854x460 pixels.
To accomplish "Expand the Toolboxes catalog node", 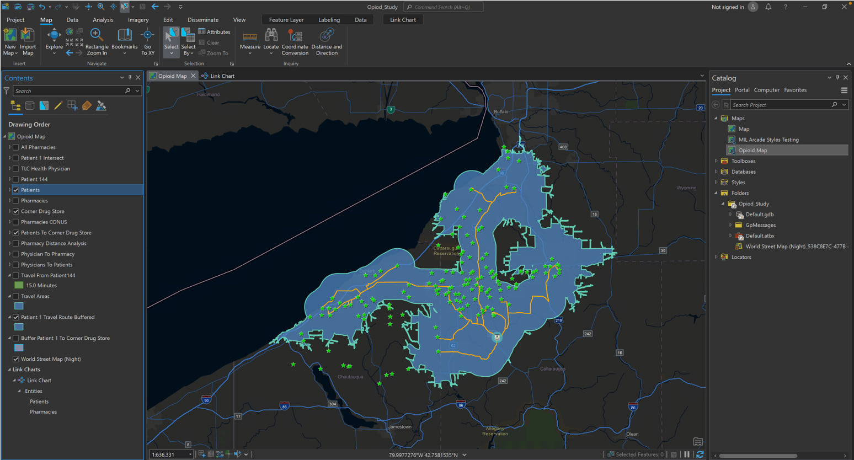I will tap(716, 161).
